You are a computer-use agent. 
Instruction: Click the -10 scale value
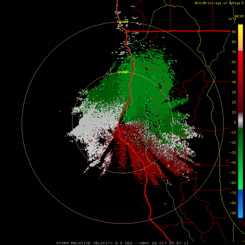(x=233, y=133)
